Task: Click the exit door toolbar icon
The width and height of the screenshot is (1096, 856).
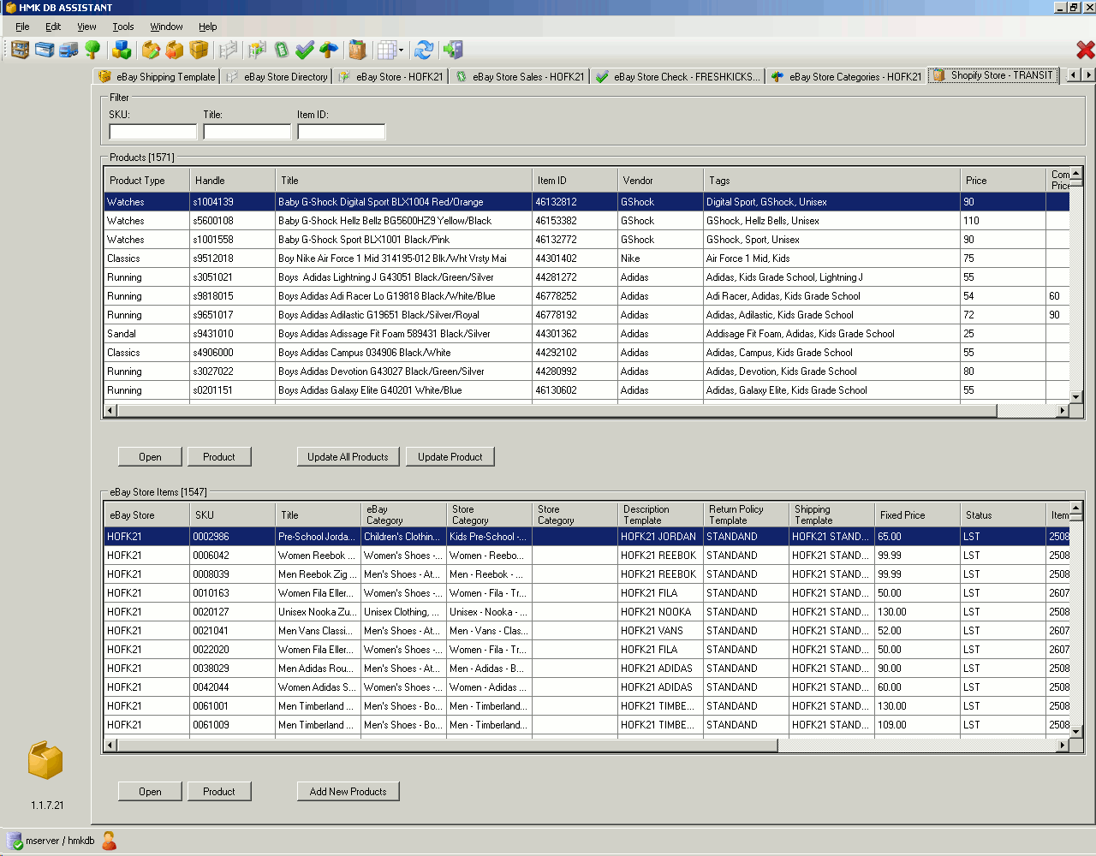Action: (x=453, y=50)
